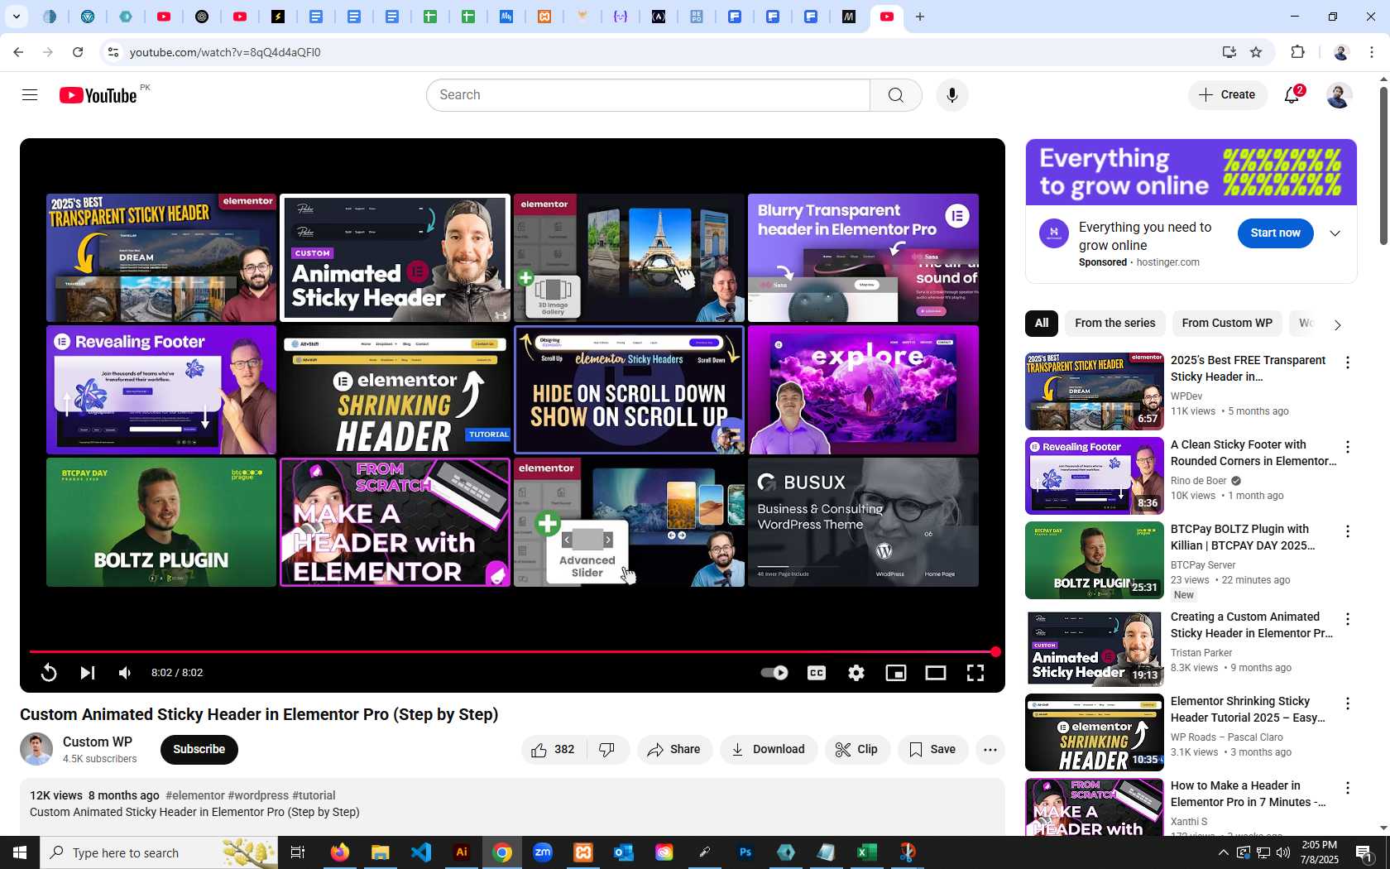Start voice search with the microphone icon

click(x=952, y=95)
